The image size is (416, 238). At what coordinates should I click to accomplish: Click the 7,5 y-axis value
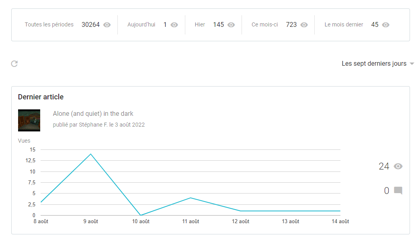pos(32,182)
